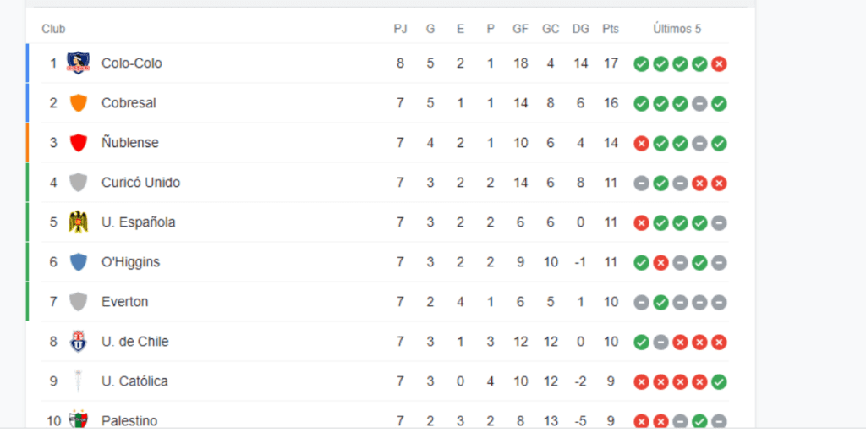Click Colo-Colo's red loss icon in last five
This screenshot has width=866, height=433.
719,64
